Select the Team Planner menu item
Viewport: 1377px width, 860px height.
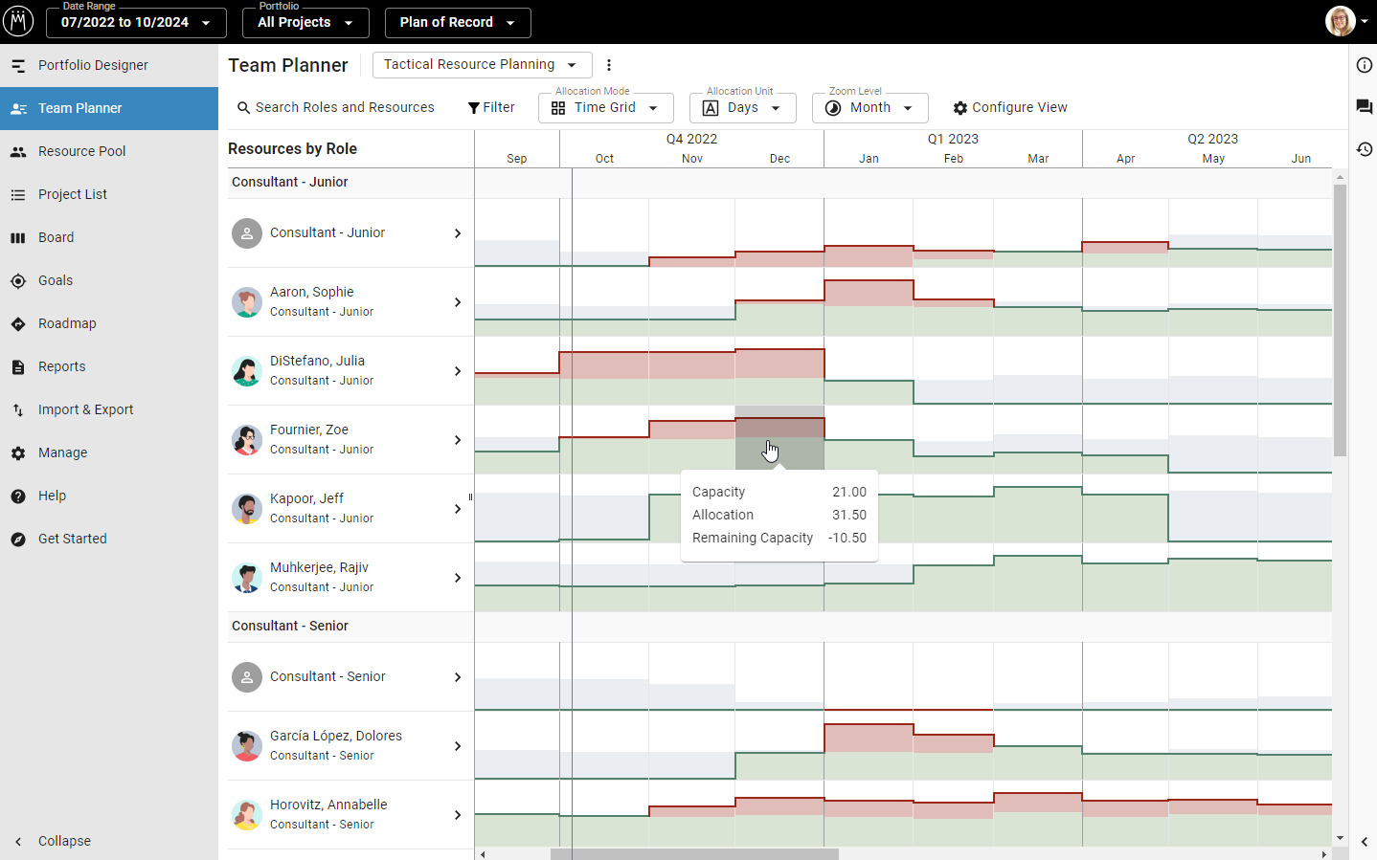tap(81, 108)
